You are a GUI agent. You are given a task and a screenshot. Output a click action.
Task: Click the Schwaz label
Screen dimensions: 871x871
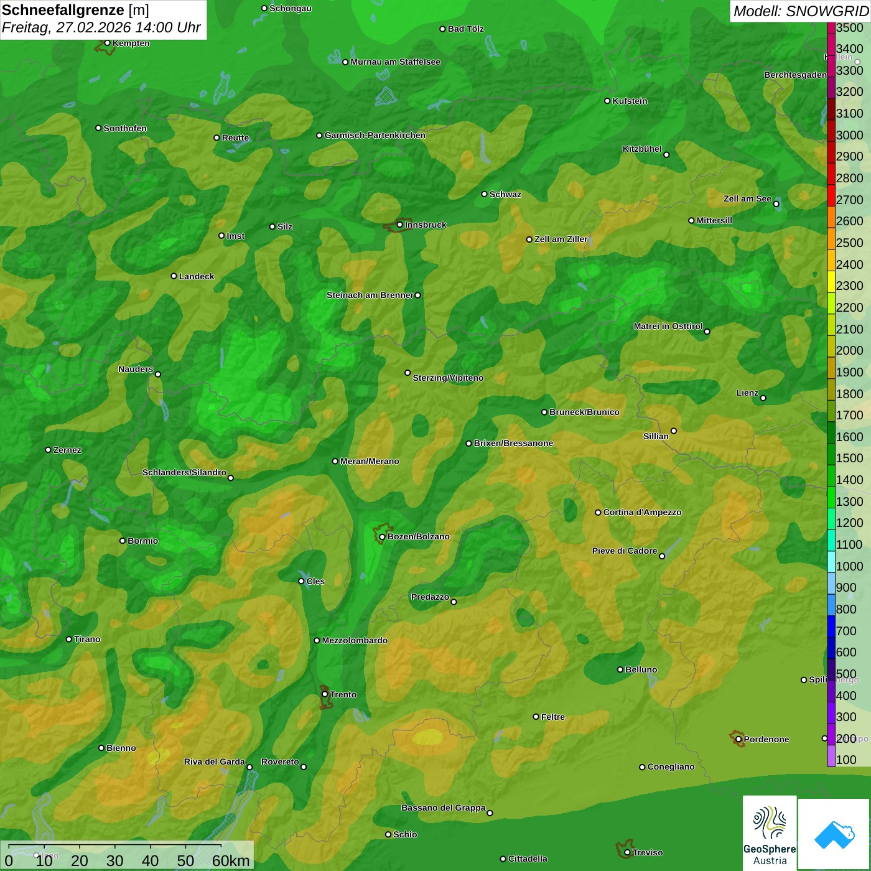(505, 194)
